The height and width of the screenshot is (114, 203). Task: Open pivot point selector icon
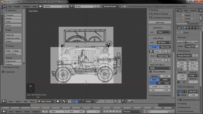65,101
